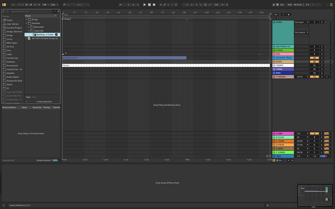
Task: Select Packs in the Places sidebar
Action: [10, 20]
